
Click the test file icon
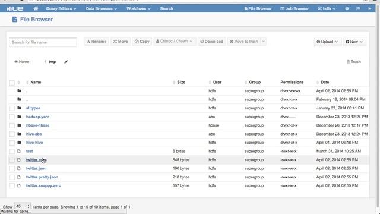tap(19, 151)
